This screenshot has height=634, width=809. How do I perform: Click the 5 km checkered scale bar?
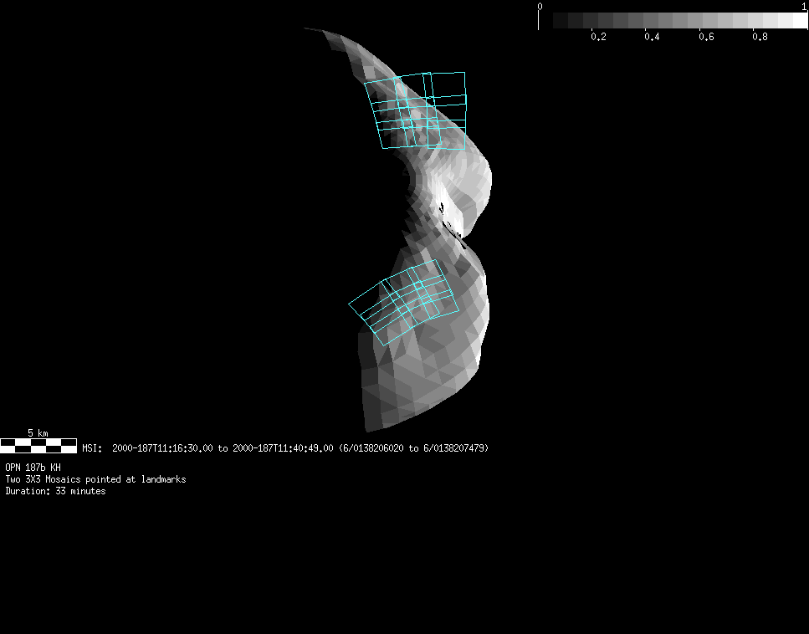click(x=38, y=446)
